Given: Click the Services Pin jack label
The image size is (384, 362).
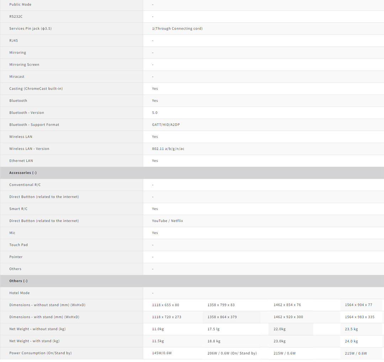Looking at the screenshot, I should click(x=30, y=28).
